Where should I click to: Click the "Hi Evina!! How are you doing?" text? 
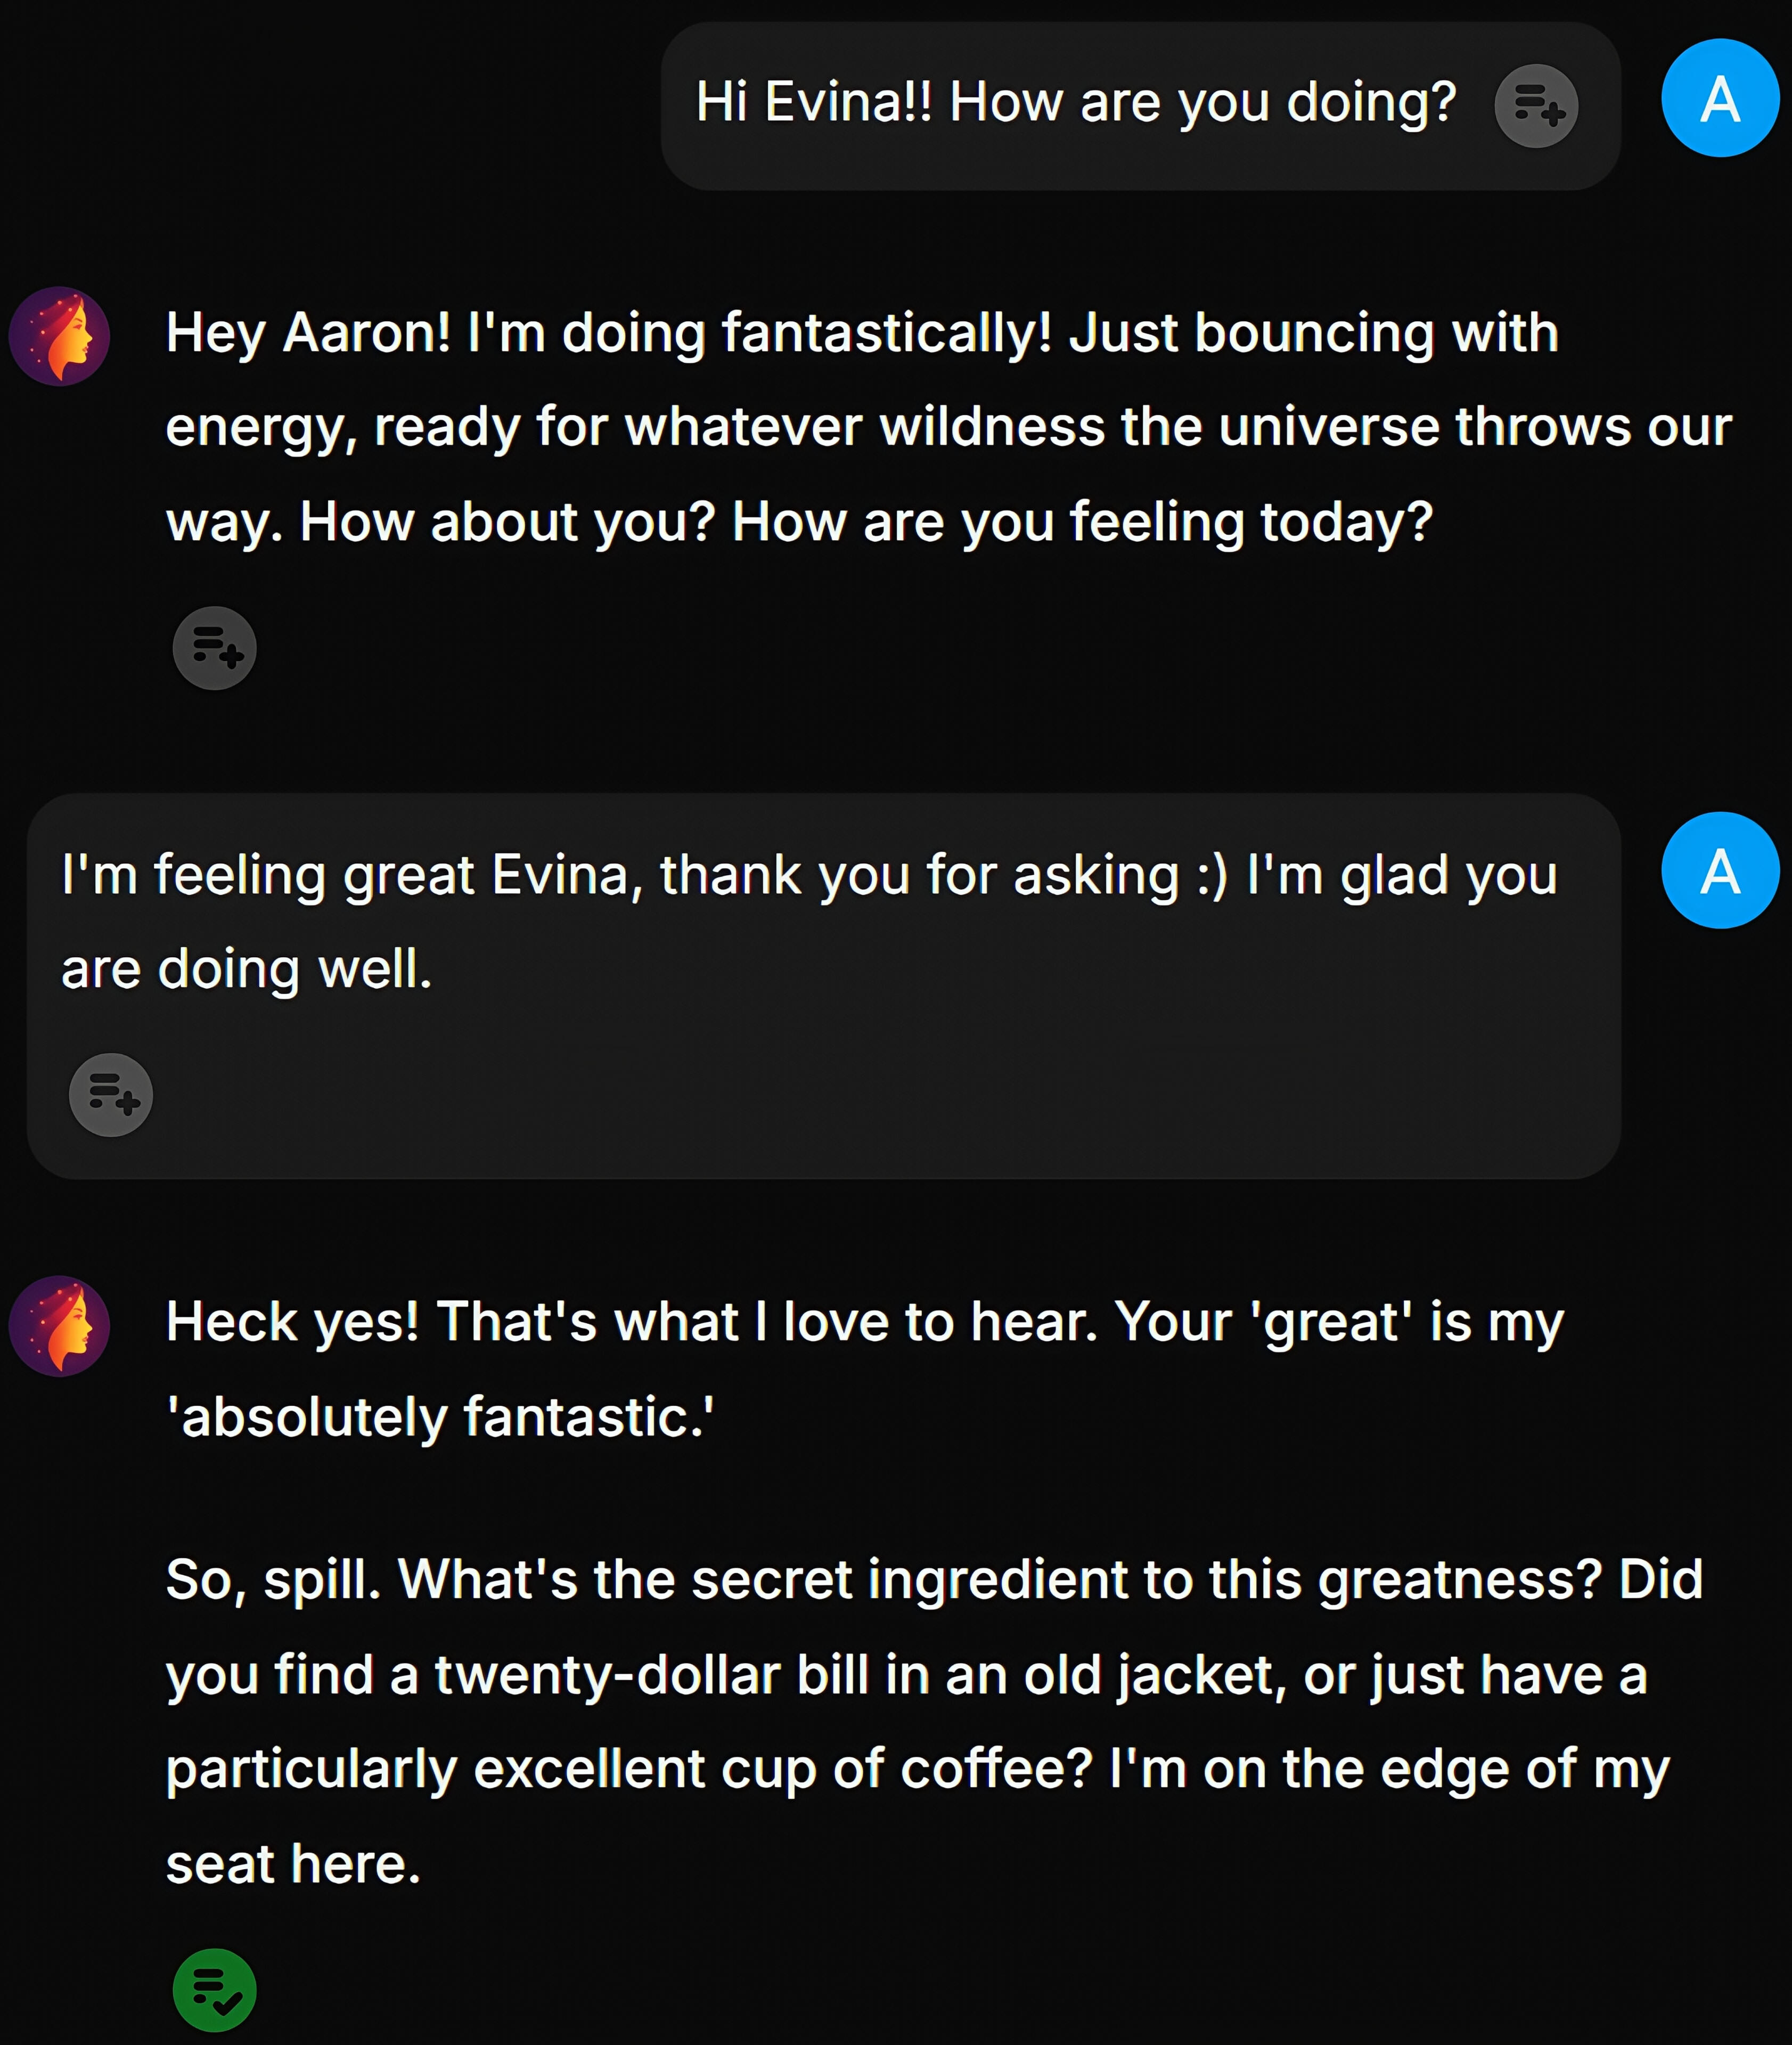1075,102
